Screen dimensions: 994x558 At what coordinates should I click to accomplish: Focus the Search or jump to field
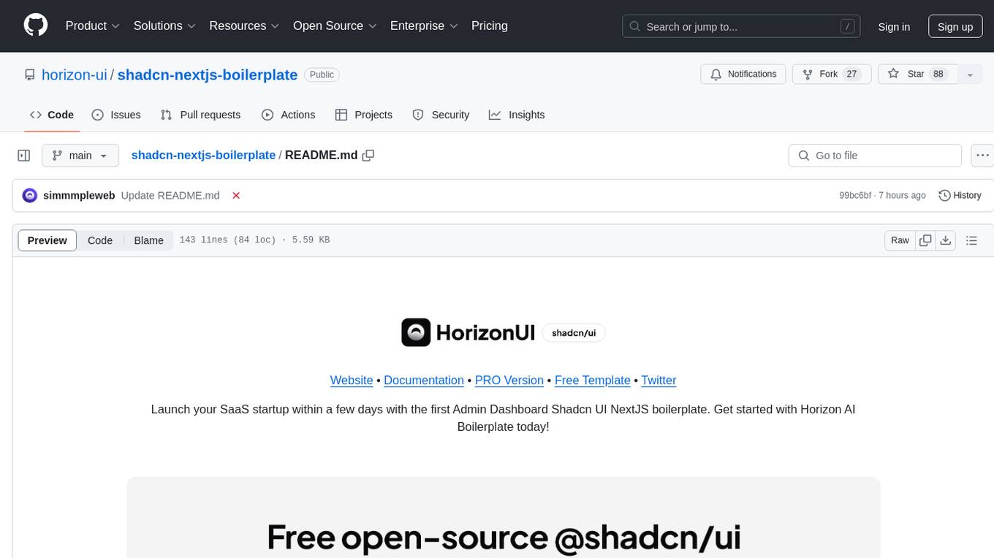(742, 26)
